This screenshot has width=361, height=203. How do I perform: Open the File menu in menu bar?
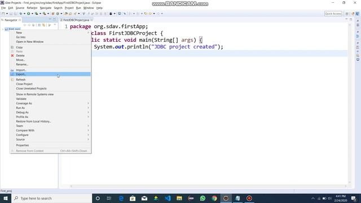coord(3,8)
